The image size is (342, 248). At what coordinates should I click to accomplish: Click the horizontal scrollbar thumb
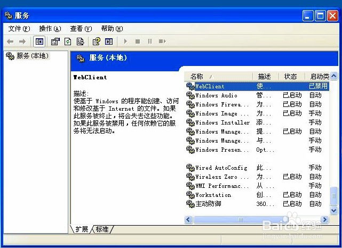pos(241,219)
